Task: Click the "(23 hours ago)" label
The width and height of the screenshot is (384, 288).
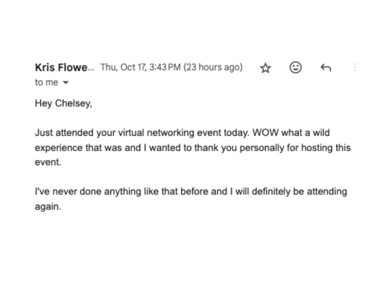Action: [213, 68]
